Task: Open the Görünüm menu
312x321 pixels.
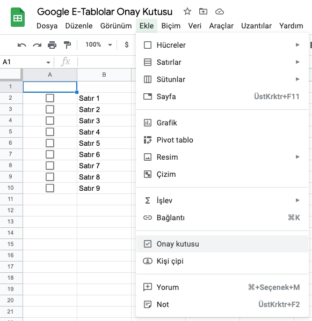Action: (116, 26)
